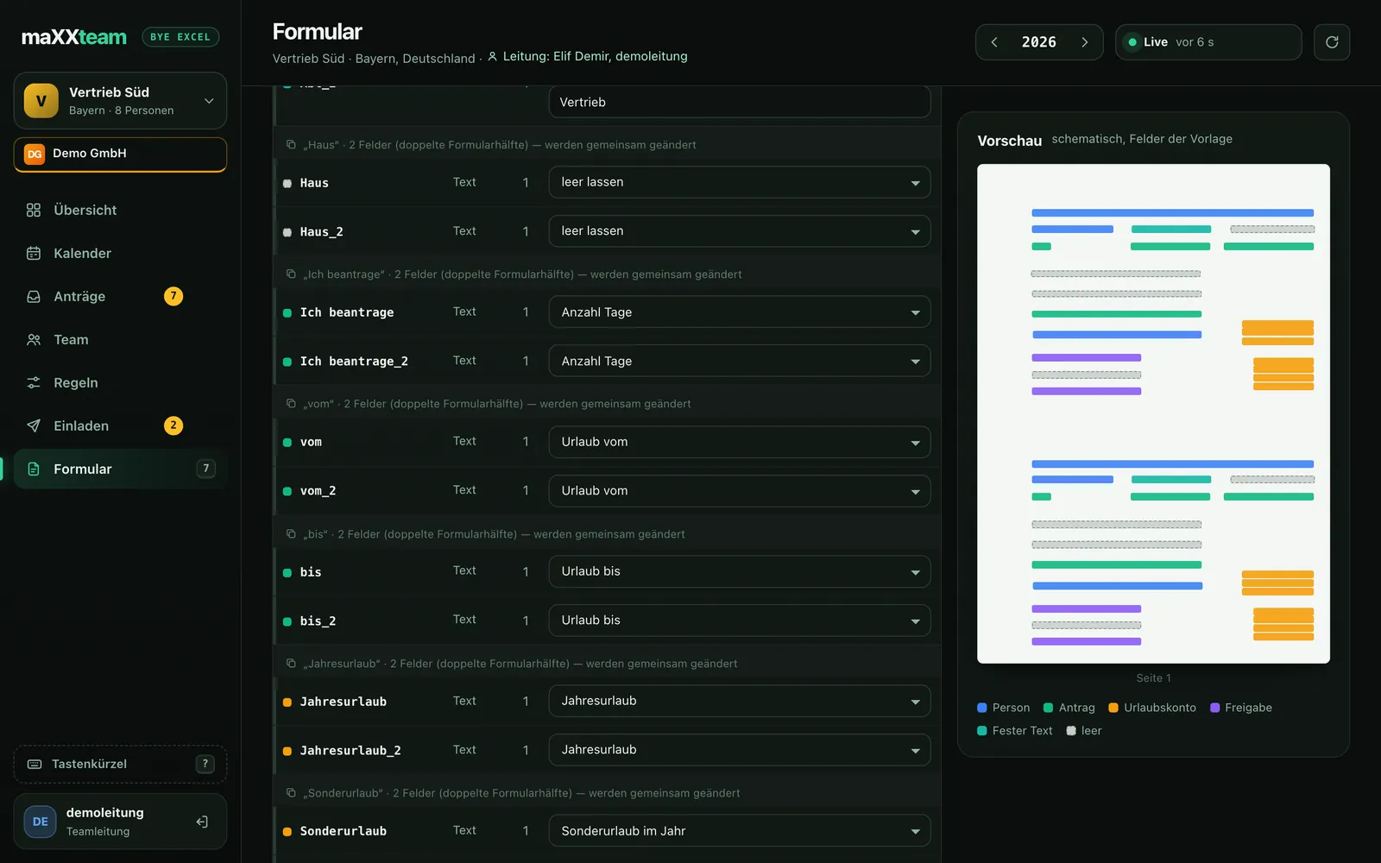Click the 2026 year label
Image resolution: width=1381 pixels, height=863 pixels.
pyautogui.click(x=1039, y=42)
